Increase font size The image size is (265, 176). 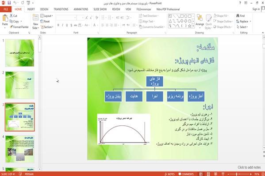(x=87, y=18)
